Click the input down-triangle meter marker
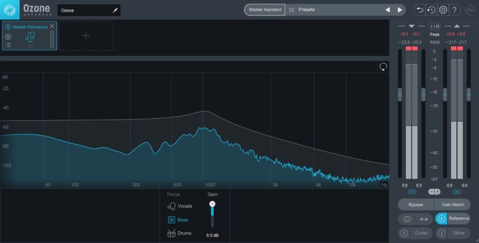The height and width of the screenshot is (243, 479). 411,26
